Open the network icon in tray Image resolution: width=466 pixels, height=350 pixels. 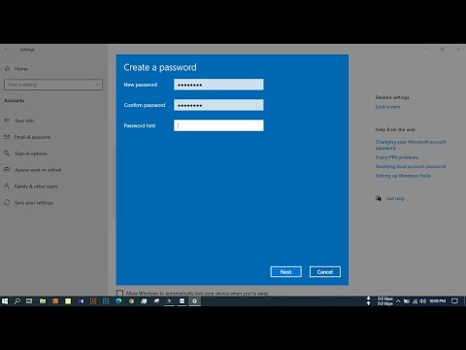[415, 301]
